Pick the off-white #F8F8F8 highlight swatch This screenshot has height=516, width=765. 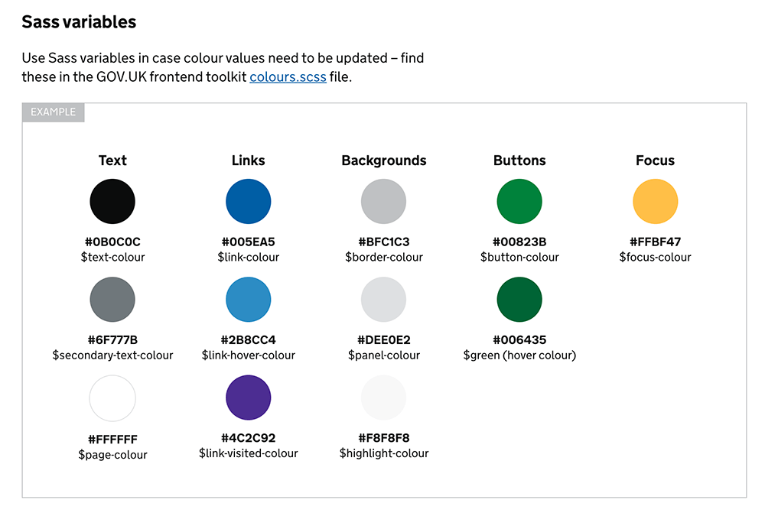pyautogui.click(x=383, y=398)
